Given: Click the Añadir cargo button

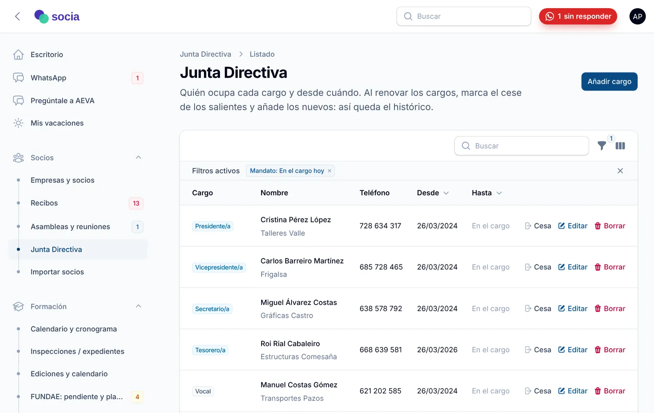Looking at the screenshot, I should tap(609, 82).
